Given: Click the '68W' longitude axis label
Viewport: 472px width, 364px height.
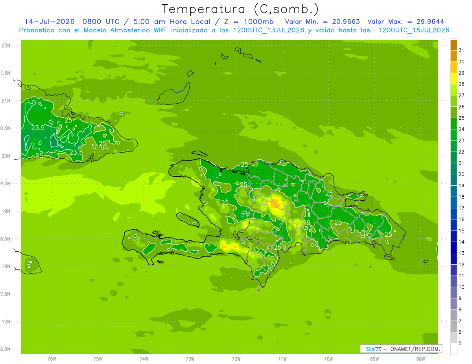Looking at the screenshot, I should coord(420,359).
